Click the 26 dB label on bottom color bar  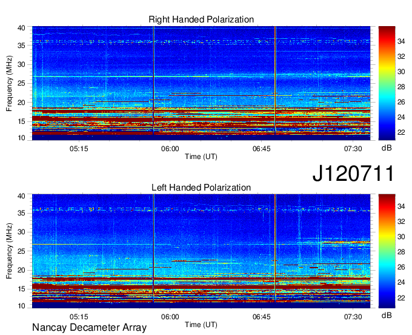(x=401, y=267)
